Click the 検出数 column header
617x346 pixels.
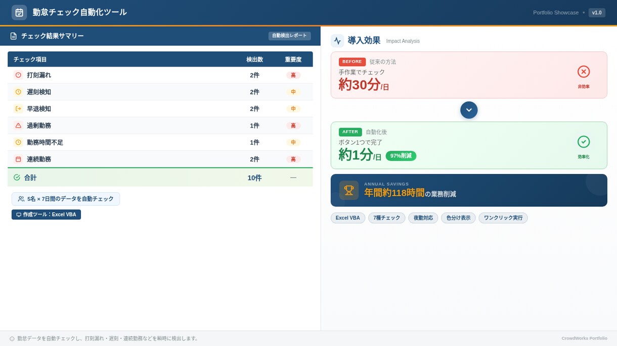(x=254, y=60)
